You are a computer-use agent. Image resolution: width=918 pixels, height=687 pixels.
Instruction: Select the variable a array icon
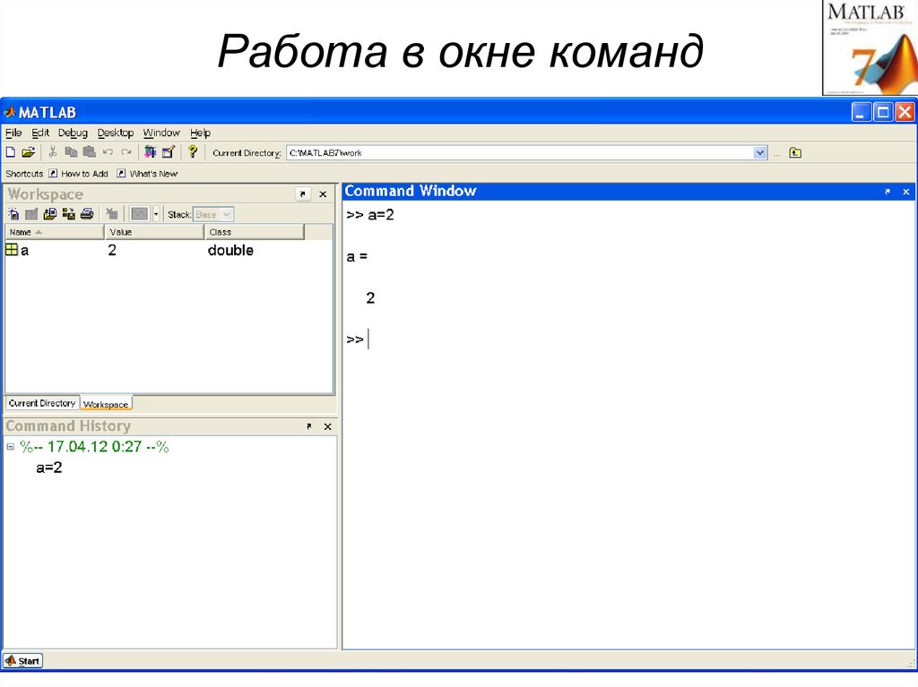[x=11, y=250]
